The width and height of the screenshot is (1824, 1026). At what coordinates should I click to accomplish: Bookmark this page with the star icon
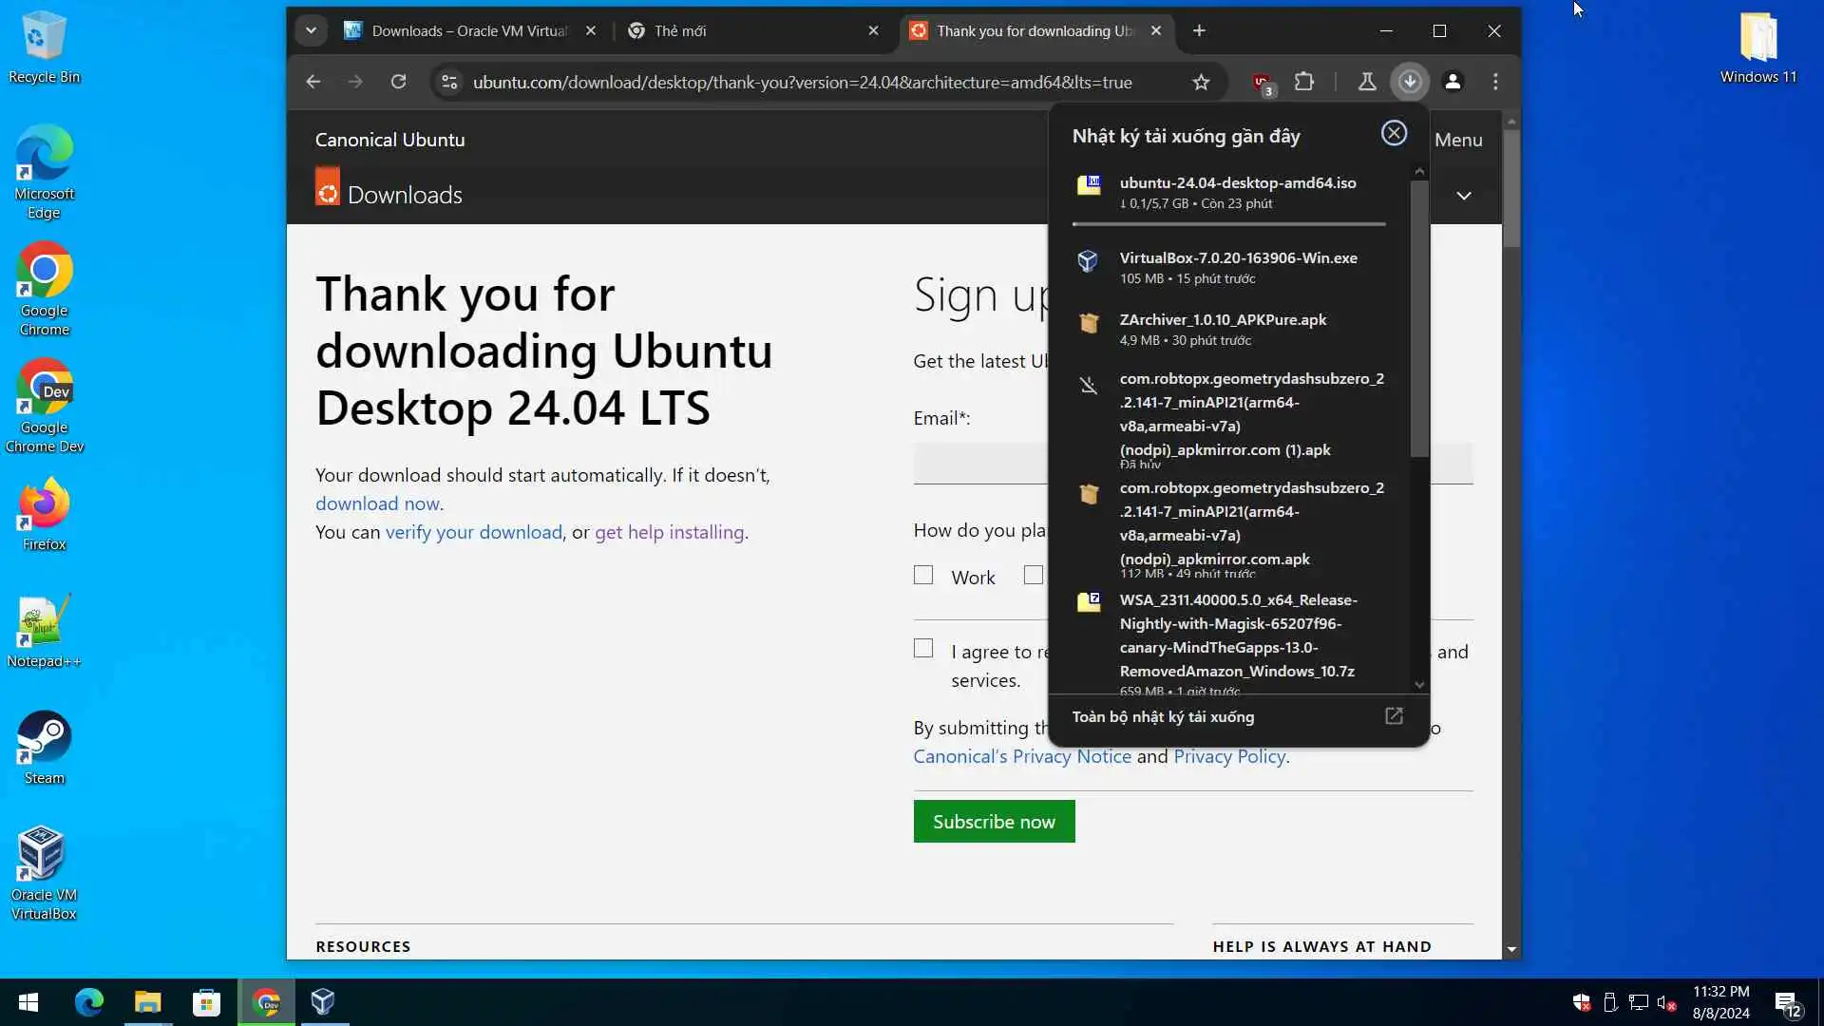[x=1201, y=82]
